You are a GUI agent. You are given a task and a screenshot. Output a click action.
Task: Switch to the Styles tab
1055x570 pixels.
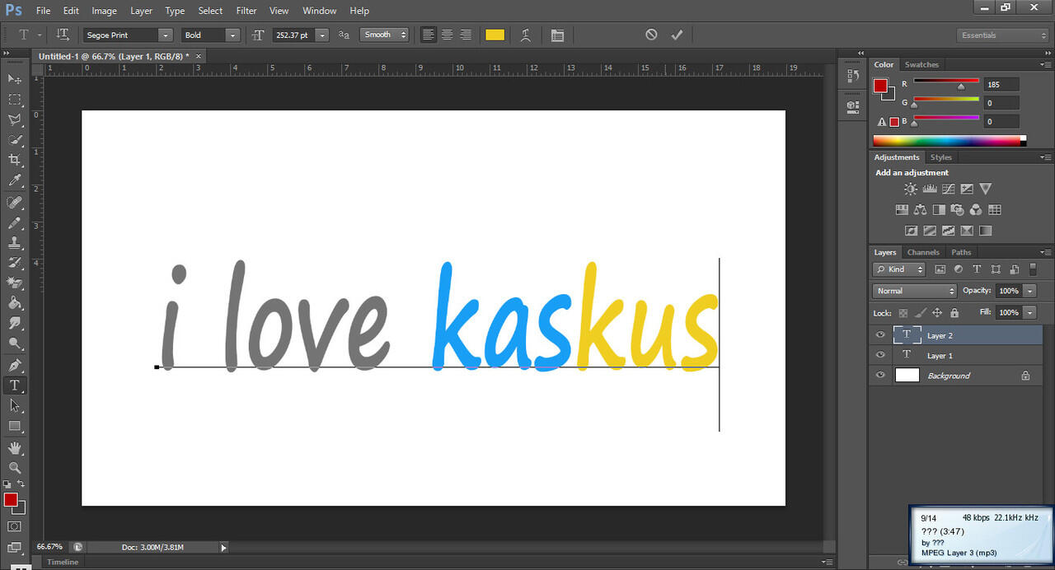click(x=940, y=157)
